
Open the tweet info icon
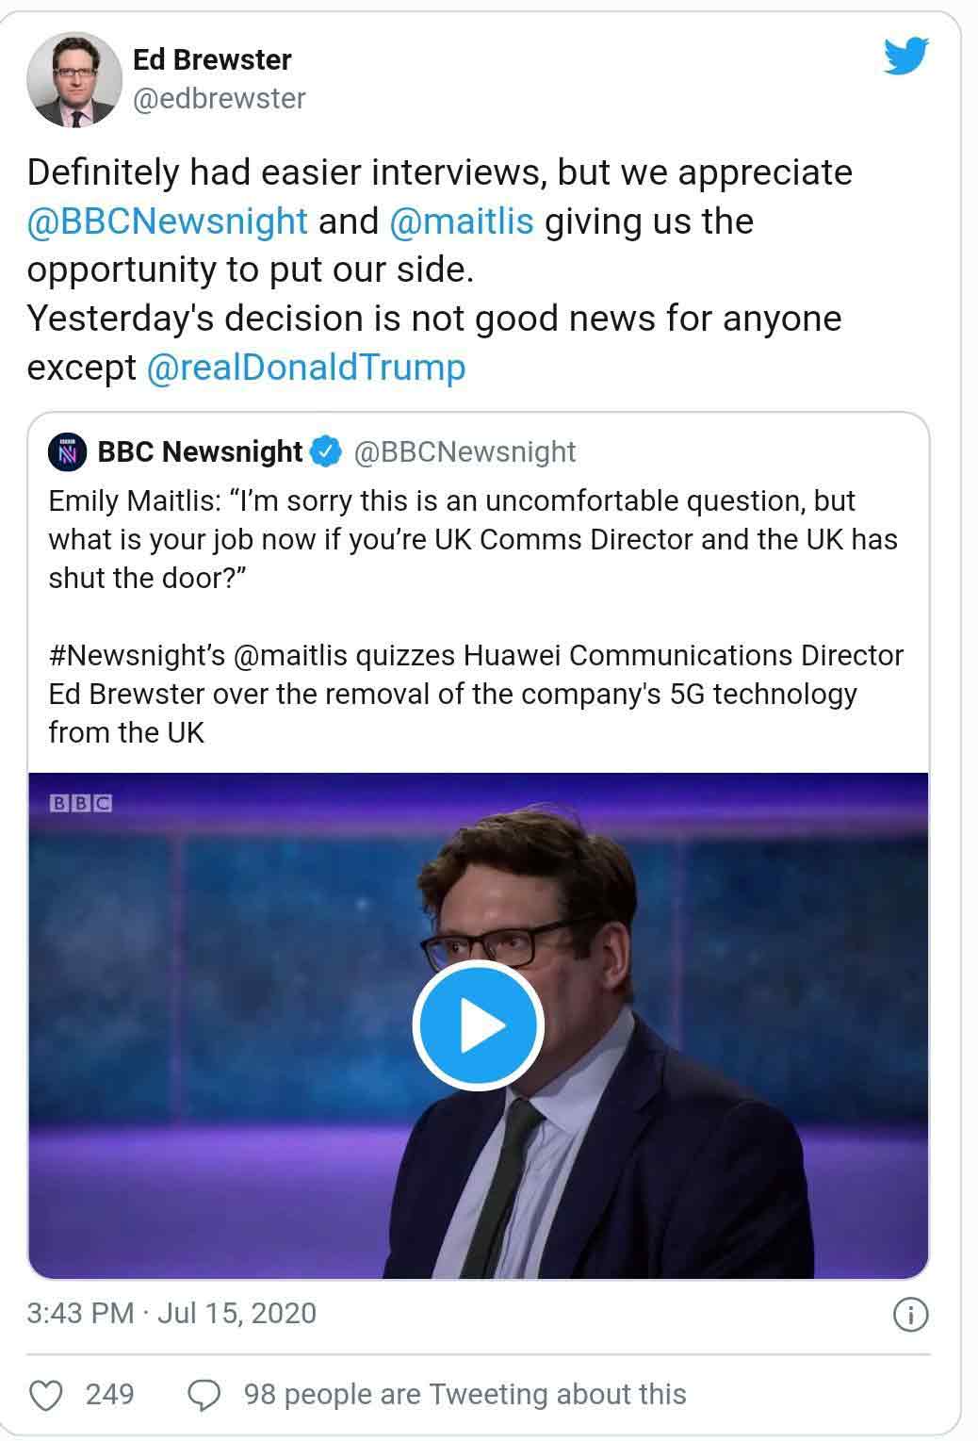[x=910, y=1315]
